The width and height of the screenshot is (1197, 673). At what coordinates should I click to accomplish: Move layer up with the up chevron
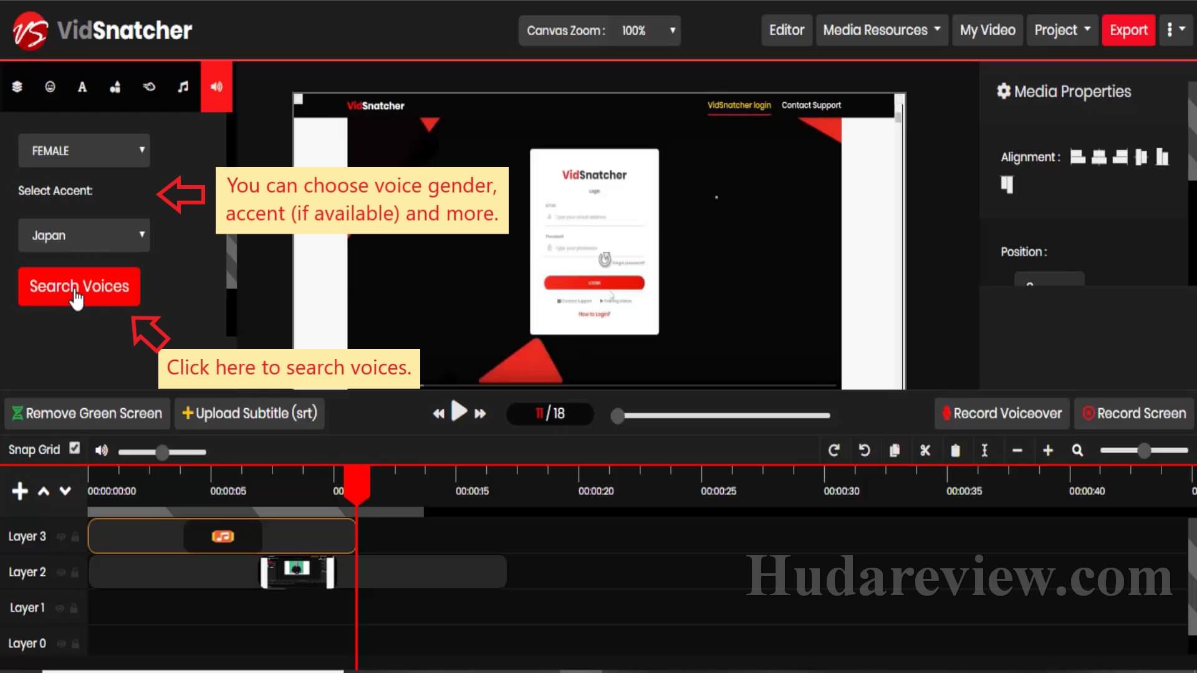point(44,491)
